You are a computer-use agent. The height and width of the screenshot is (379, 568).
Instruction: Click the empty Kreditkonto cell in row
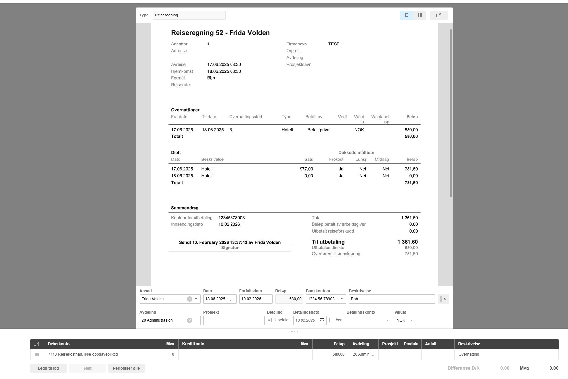(x=231, y=354)
